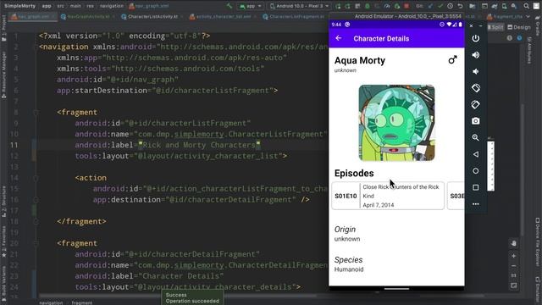Click the navigation folder breadcrumb
This screenshot has height=305, width=542.
[111, 6]
